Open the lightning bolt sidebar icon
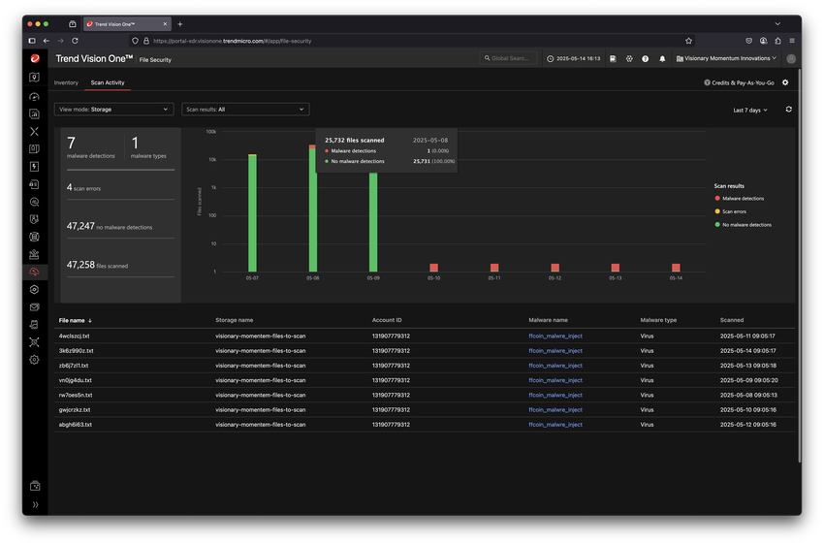The width and height of the screenshot is (824, 545). [35, 167]
